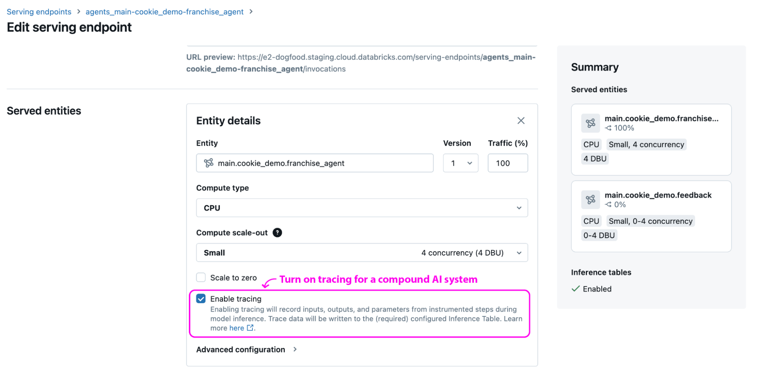The height and width of the screenshot is (371, 775).
Task: Click the external link icon beside 'here'
Action: tap(250, 328)
